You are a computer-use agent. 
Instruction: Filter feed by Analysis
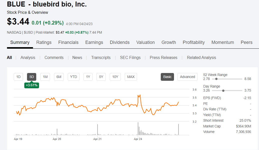[28, 57]
